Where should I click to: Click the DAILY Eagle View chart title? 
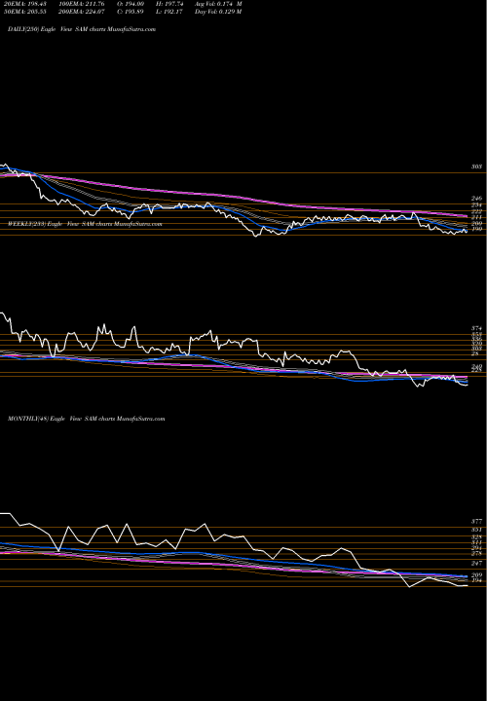click(x=82, y=29)
